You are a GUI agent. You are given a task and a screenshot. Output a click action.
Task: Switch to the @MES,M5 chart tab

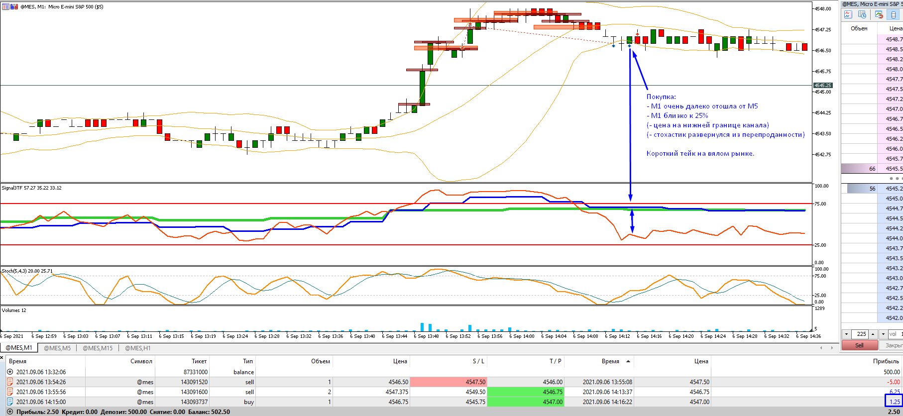pos(57,348)
